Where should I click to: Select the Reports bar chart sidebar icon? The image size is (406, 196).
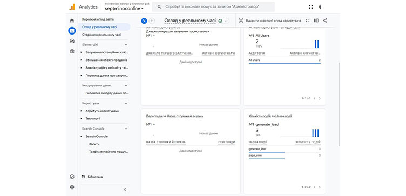point(72,31)
